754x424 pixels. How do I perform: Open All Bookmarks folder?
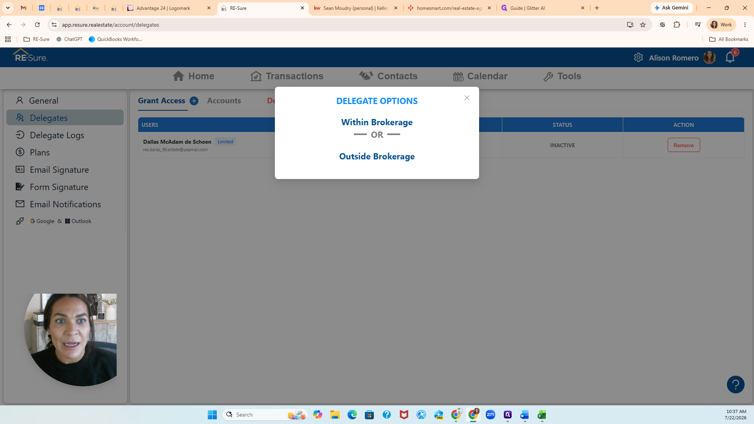728,39
